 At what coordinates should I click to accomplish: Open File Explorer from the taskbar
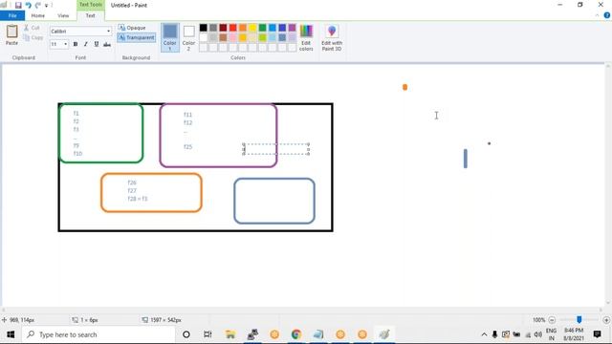pyautogui.click(x=230, y=334)
